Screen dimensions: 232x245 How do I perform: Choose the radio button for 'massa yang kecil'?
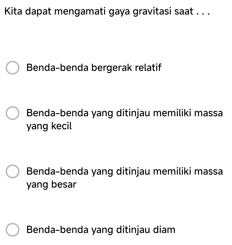point(13,113)
